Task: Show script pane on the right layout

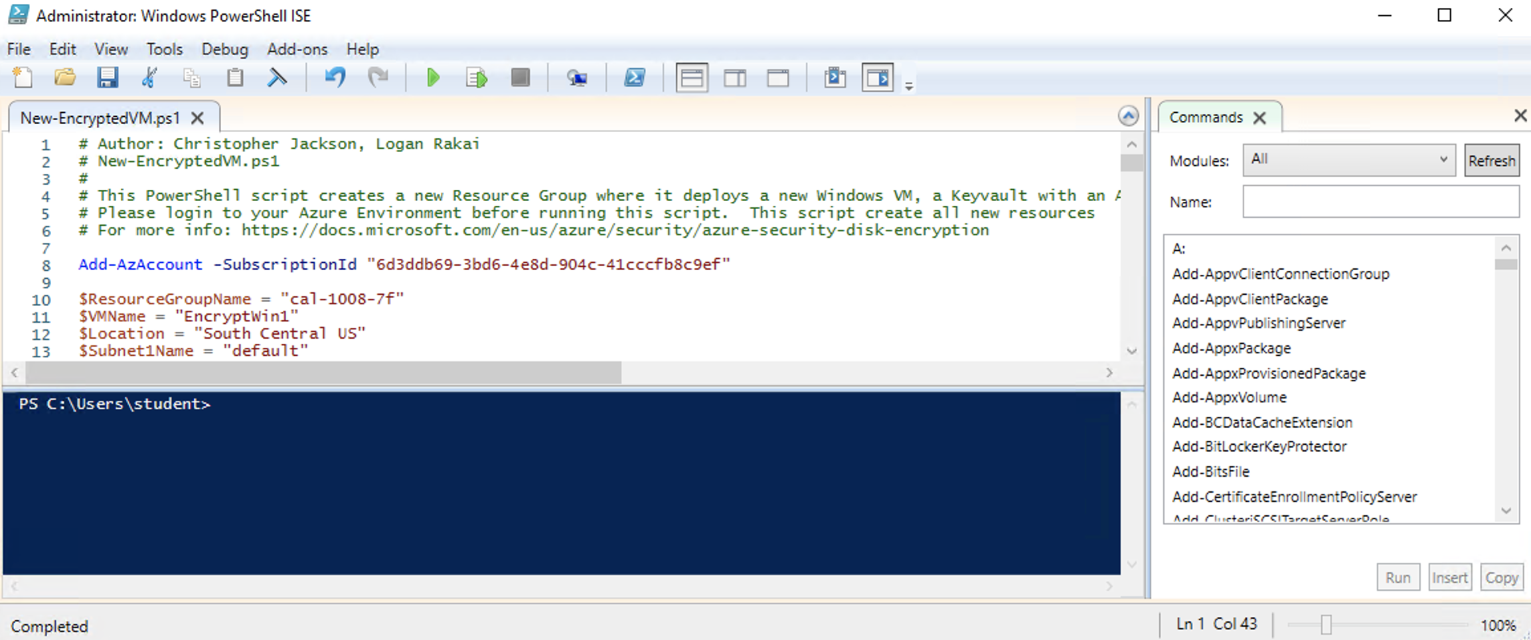Action: pos(735,78)
